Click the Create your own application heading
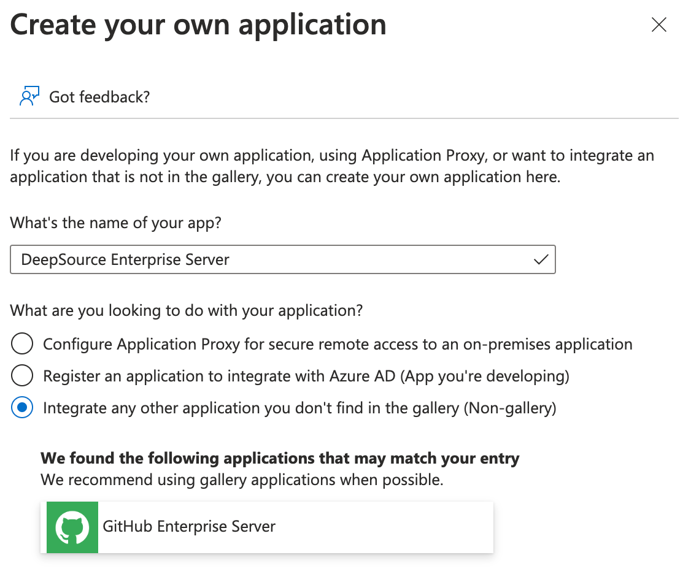Image resolution: width=691 pixels, height=574 pixels. tap(198, 25)
